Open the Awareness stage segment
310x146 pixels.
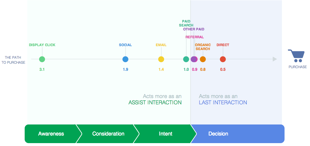pos(51,134)
